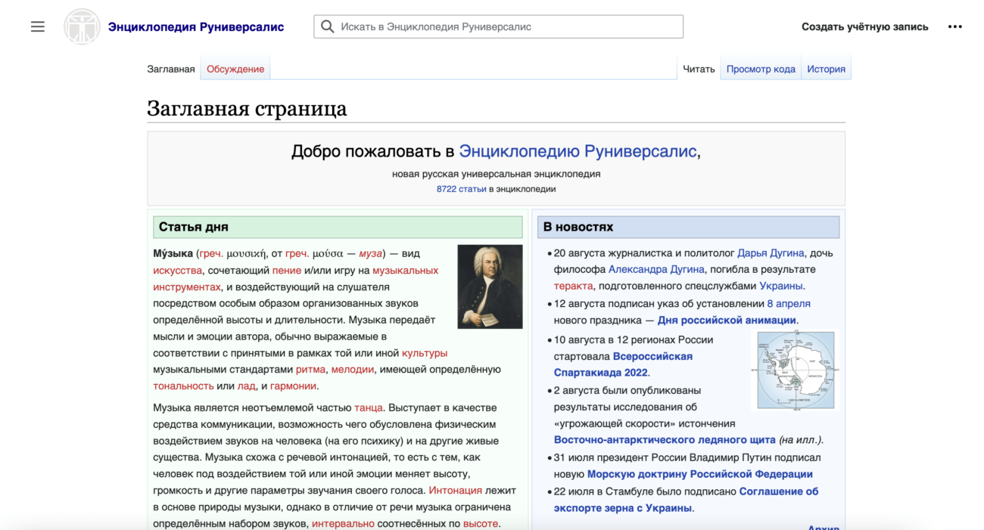Click the search input field
Viewport: 984px width, 530px height.
click(500, 26)
